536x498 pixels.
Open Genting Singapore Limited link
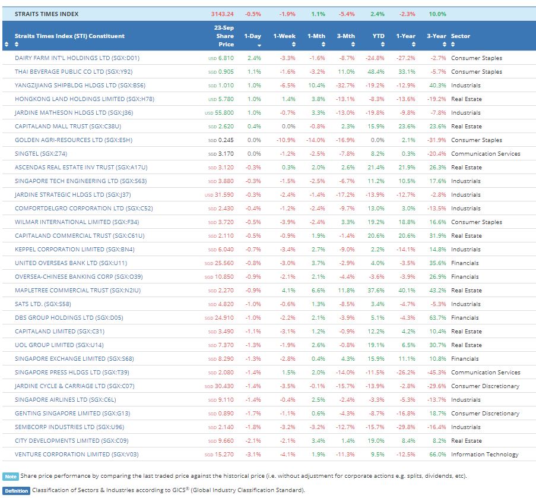[x=72, y=414]
